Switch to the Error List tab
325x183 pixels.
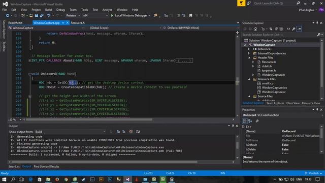14,167
